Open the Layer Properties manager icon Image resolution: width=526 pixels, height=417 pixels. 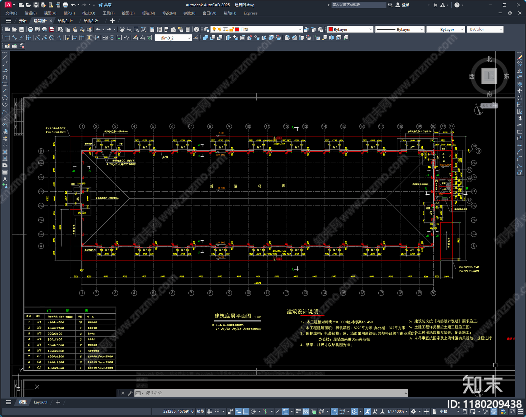point(207,29)
